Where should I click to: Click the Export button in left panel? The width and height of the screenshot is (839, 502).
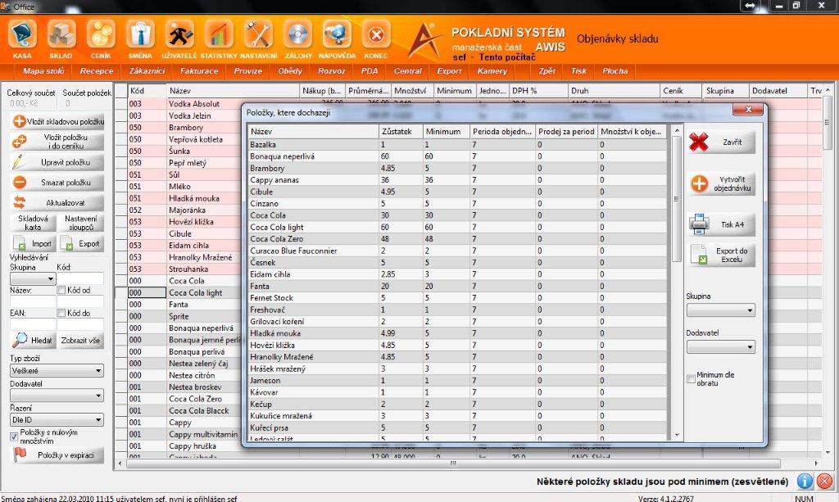(x=81, y=244)
